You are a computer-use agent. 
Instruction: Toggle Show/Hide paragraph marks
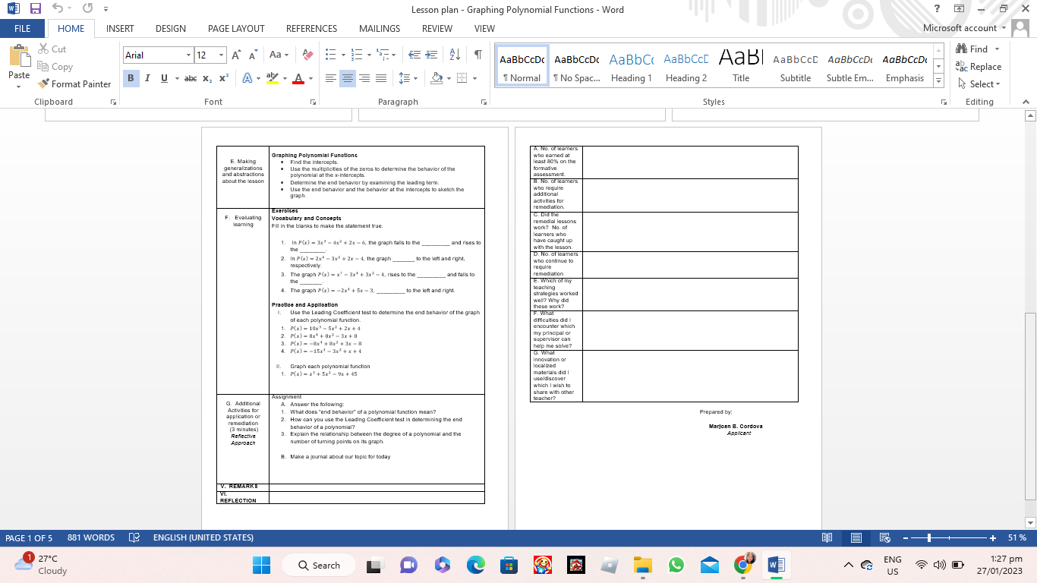click(478, 55)
